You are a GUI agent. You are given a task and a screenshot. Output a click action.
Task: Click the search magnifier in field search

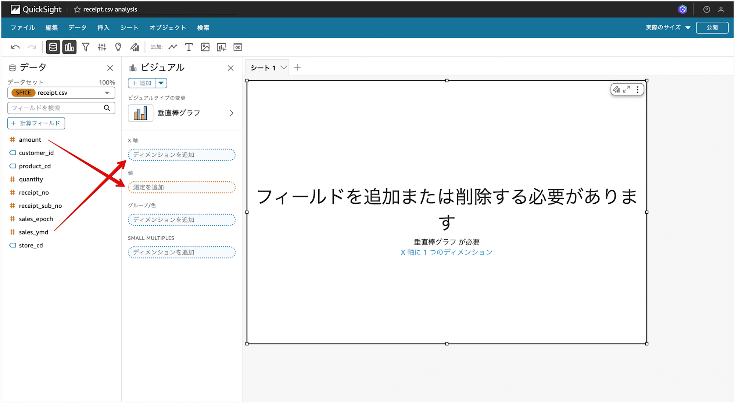pos(107,108)
